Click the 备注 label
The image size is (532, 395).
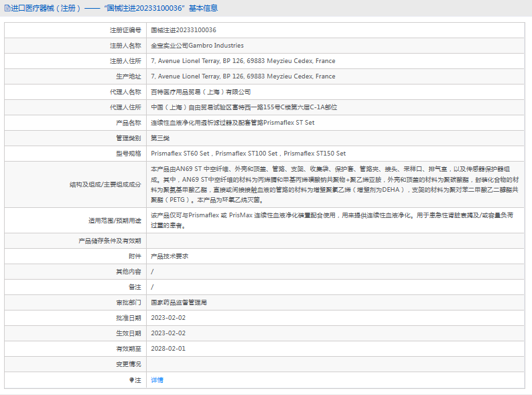click(x=135, y=287)
